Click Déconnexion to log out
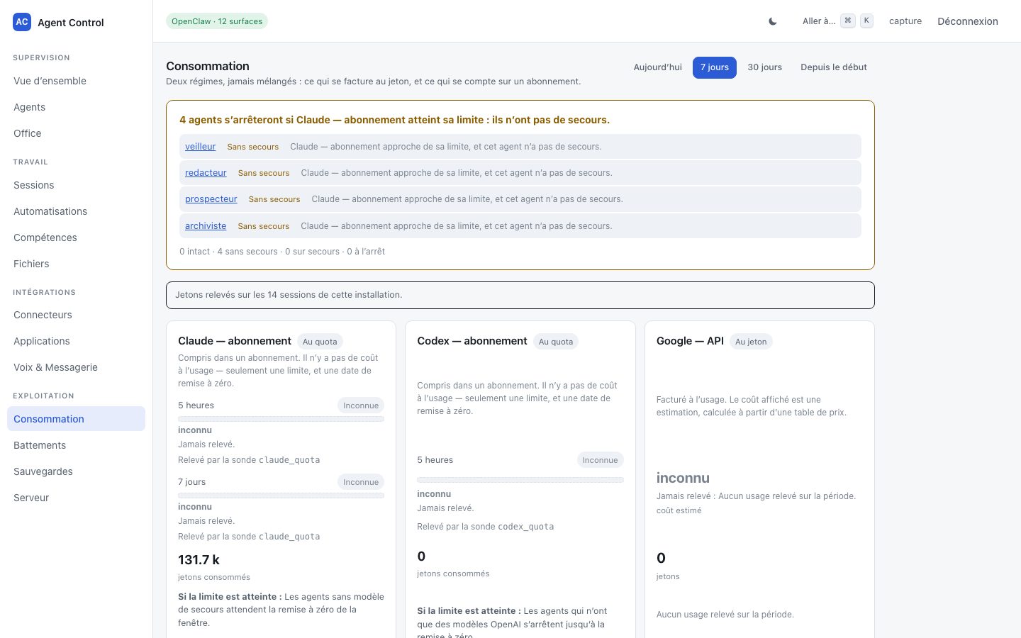Image resolution: width=1021 pixels, height=638 pixels. (x=968, y=21)
